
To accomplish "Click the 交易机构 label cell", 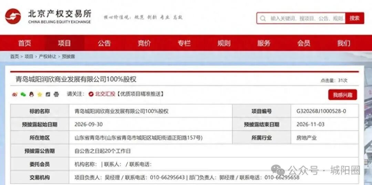I will [x=40, y=177].
